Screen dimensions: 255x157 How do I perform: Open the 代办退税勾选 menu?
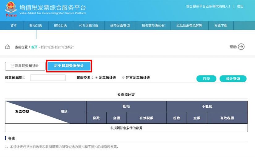[88, 26]
